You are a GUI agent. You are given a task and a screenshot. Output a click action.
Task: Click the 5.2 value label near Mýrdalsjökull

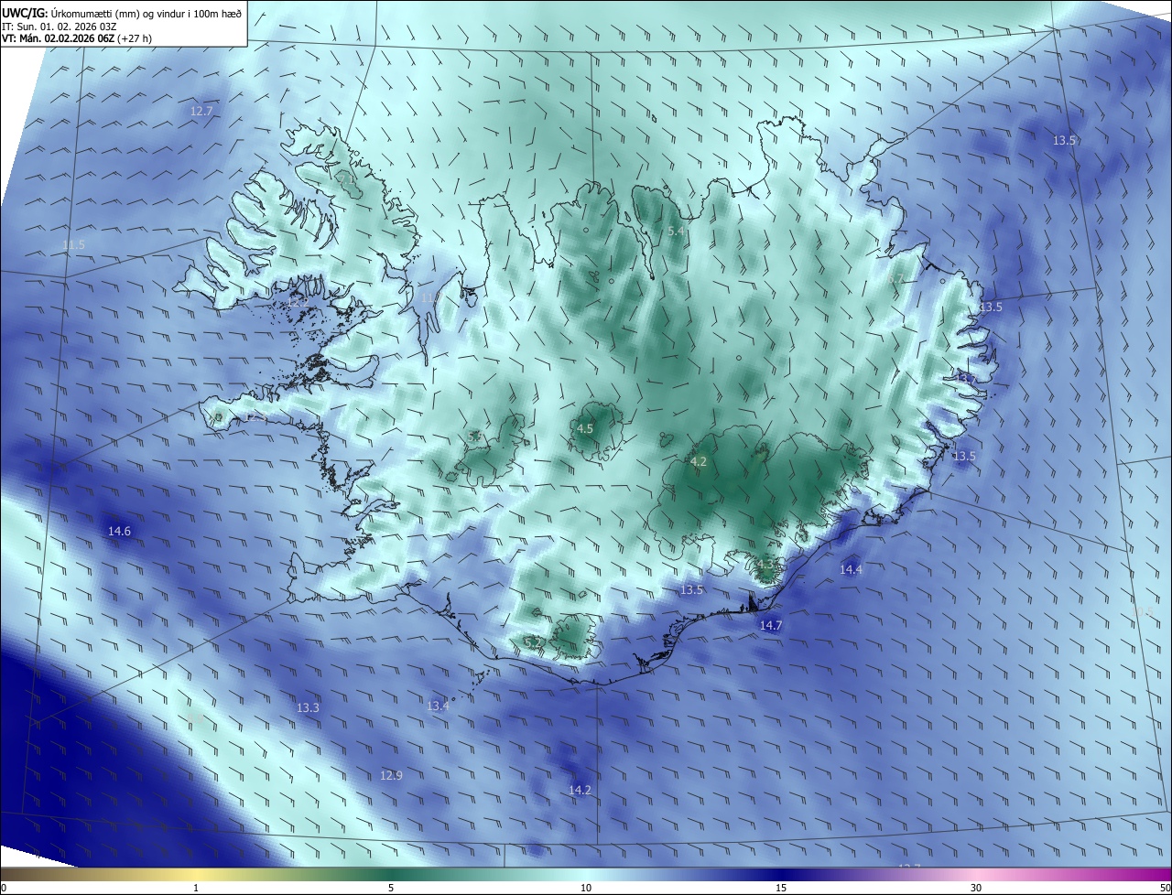(532, 643)
